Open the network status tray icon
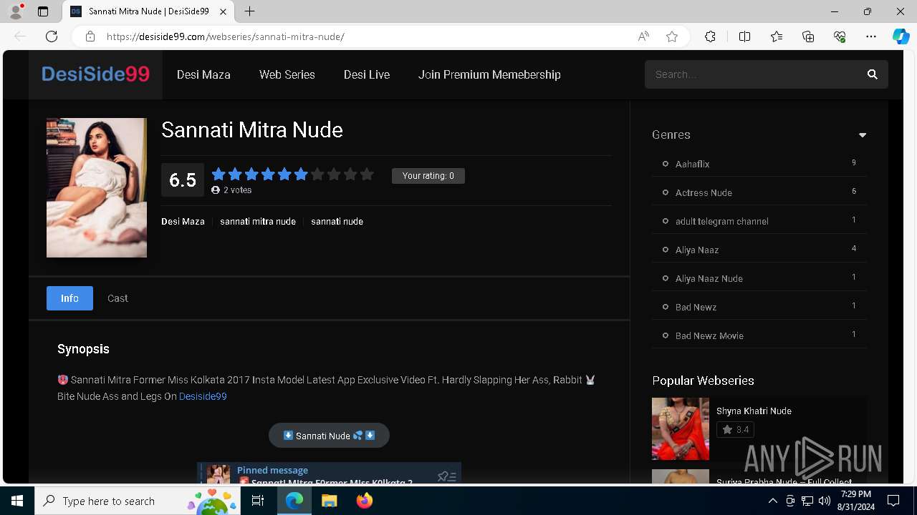The width and height of the screenshot is (917, 515). pos(807,501)
